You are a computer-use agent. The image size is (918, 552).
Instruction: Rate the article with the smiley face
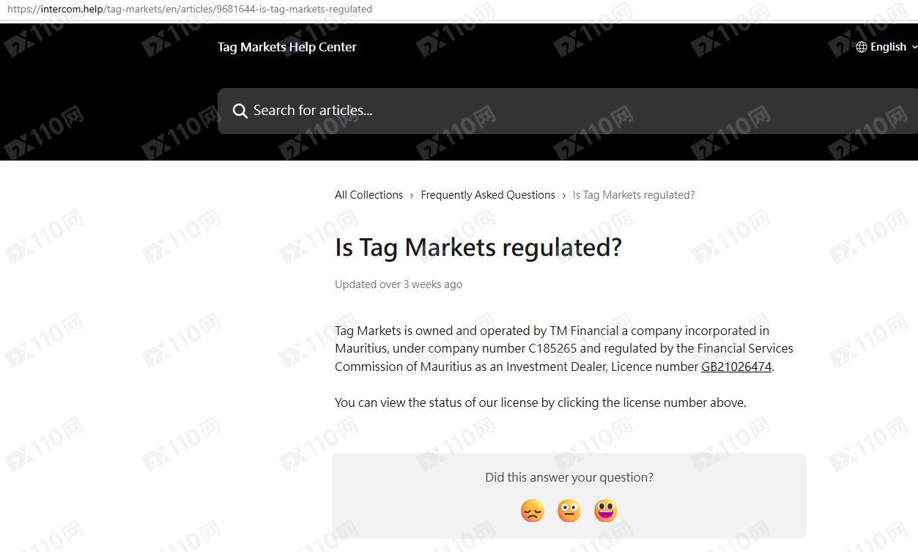[x=606, y=510]
